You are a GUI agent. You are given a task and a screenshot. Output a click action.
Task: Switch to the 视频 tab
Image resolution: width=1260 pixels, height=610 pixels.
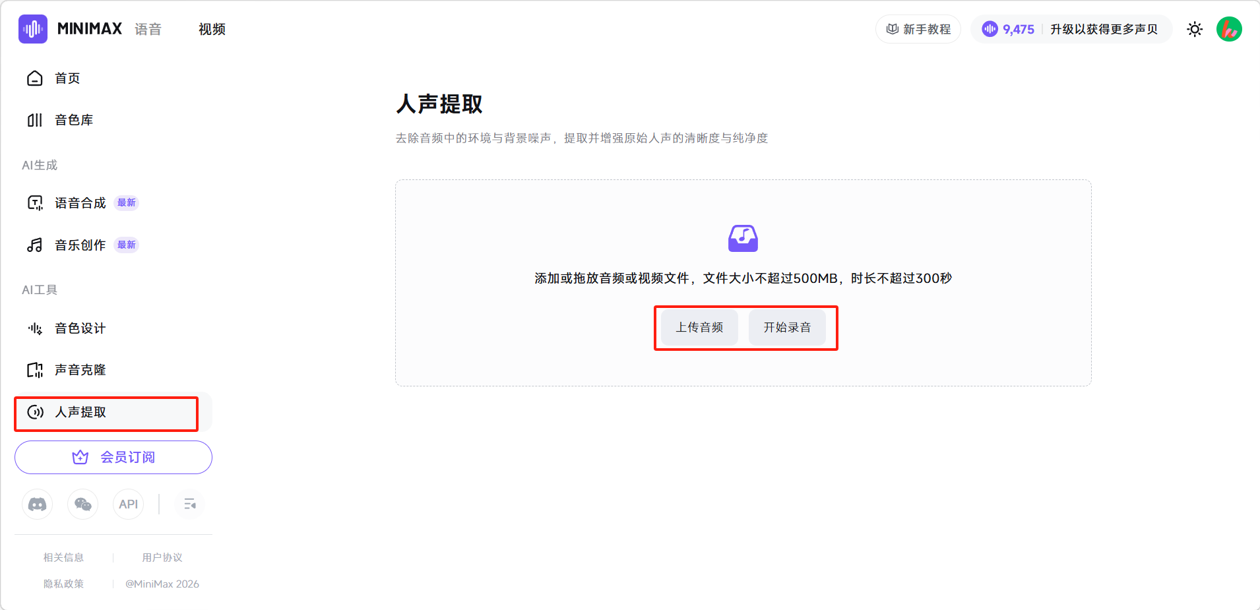212,29
